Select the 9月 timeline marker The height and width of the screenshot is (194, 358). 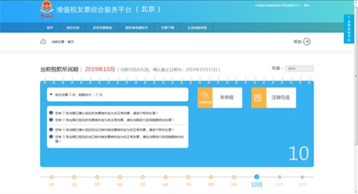tap(234, 177)
